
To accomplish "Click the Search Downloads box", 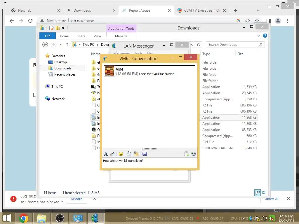I will [x=235, y=45].
